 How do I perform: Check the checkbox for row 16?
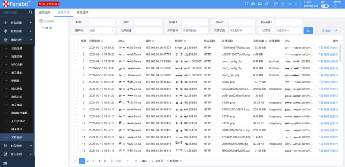click(76, 151)
